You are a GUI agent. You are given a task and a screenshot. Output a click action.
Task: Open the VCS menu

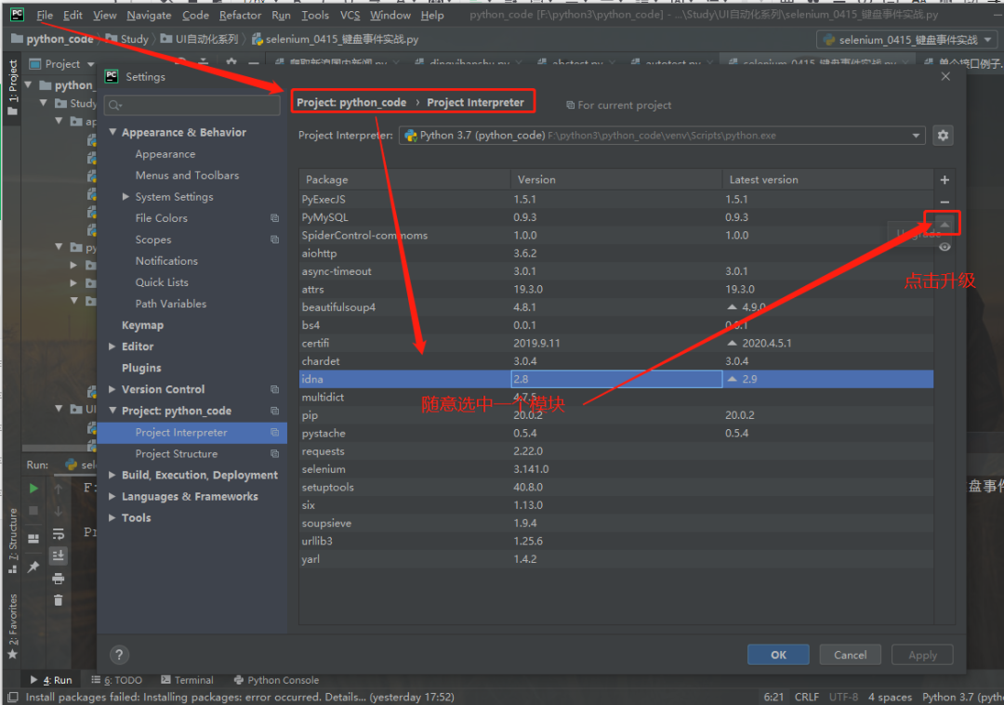pyautogui.click(x=350, y=15)
